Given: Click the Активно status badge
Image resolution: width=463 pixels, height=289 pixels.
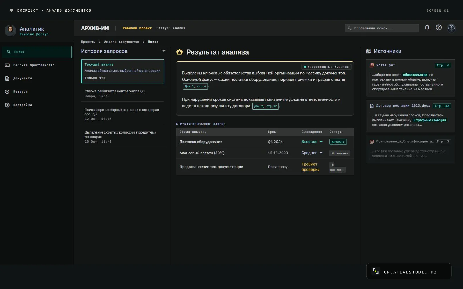Looking at the screenshot, I should click(338, 142).
